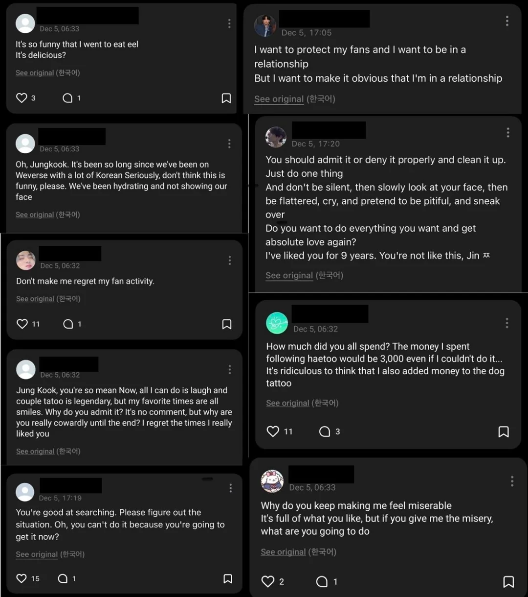This screenshot has width=528, height=597.
Task: Open comments on the eel post
Action: 67,98
